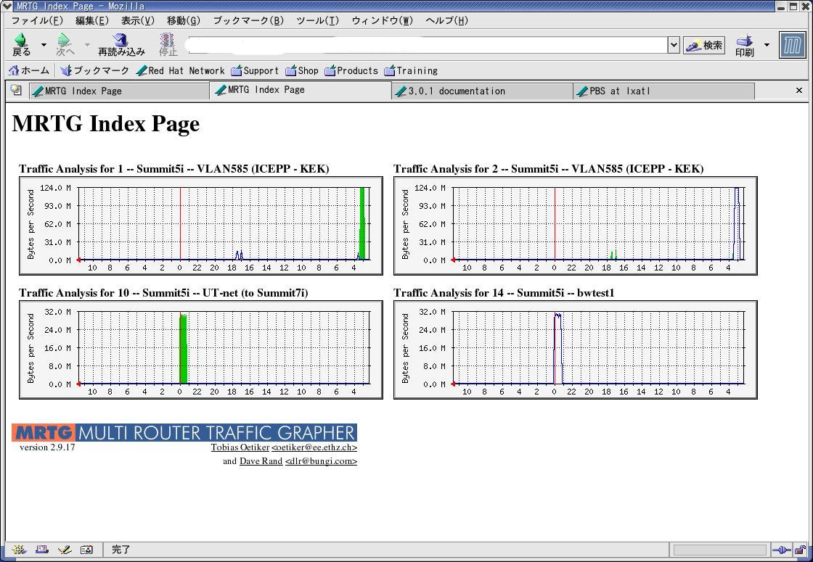Open the window menu in title bar
Viewport: 813px width, 562px height.
pos(7,7)
